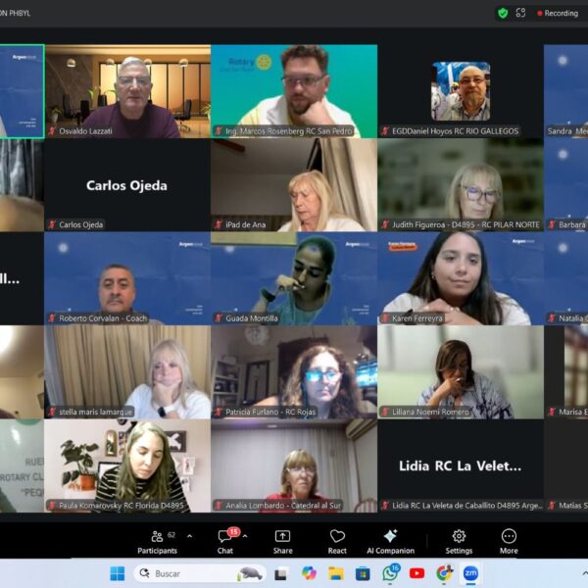Open the React heart menu
588x588 pixels.
[x=337, y=541]
